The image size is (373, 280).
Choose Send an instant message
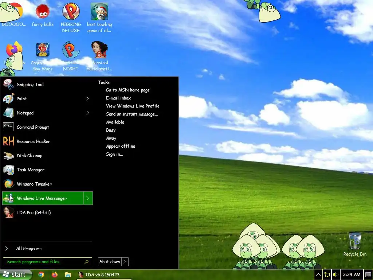pyautogui.click(x=132, y=114)
